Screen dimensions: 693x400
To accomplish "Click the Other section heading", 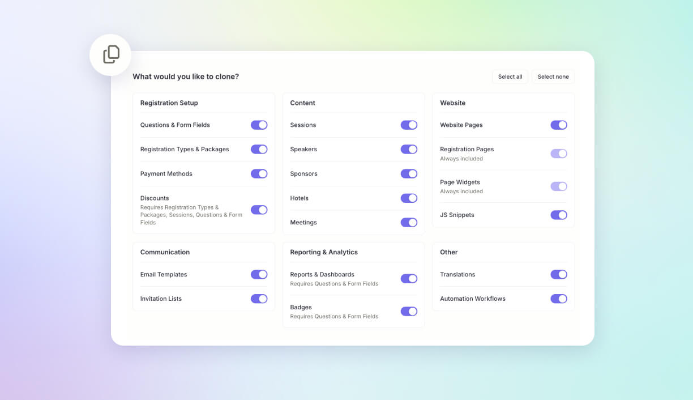I will [x=449, y=252].
